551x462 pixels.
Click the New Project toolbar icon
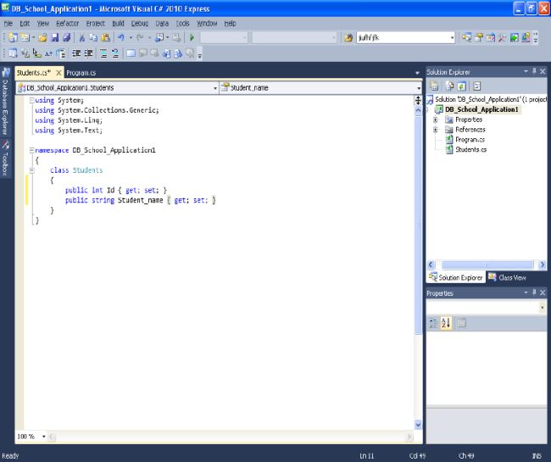[x=13, y=37]
